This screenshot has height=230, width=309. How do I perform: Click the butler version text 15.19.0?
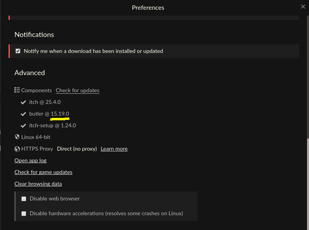coord(60,114)
